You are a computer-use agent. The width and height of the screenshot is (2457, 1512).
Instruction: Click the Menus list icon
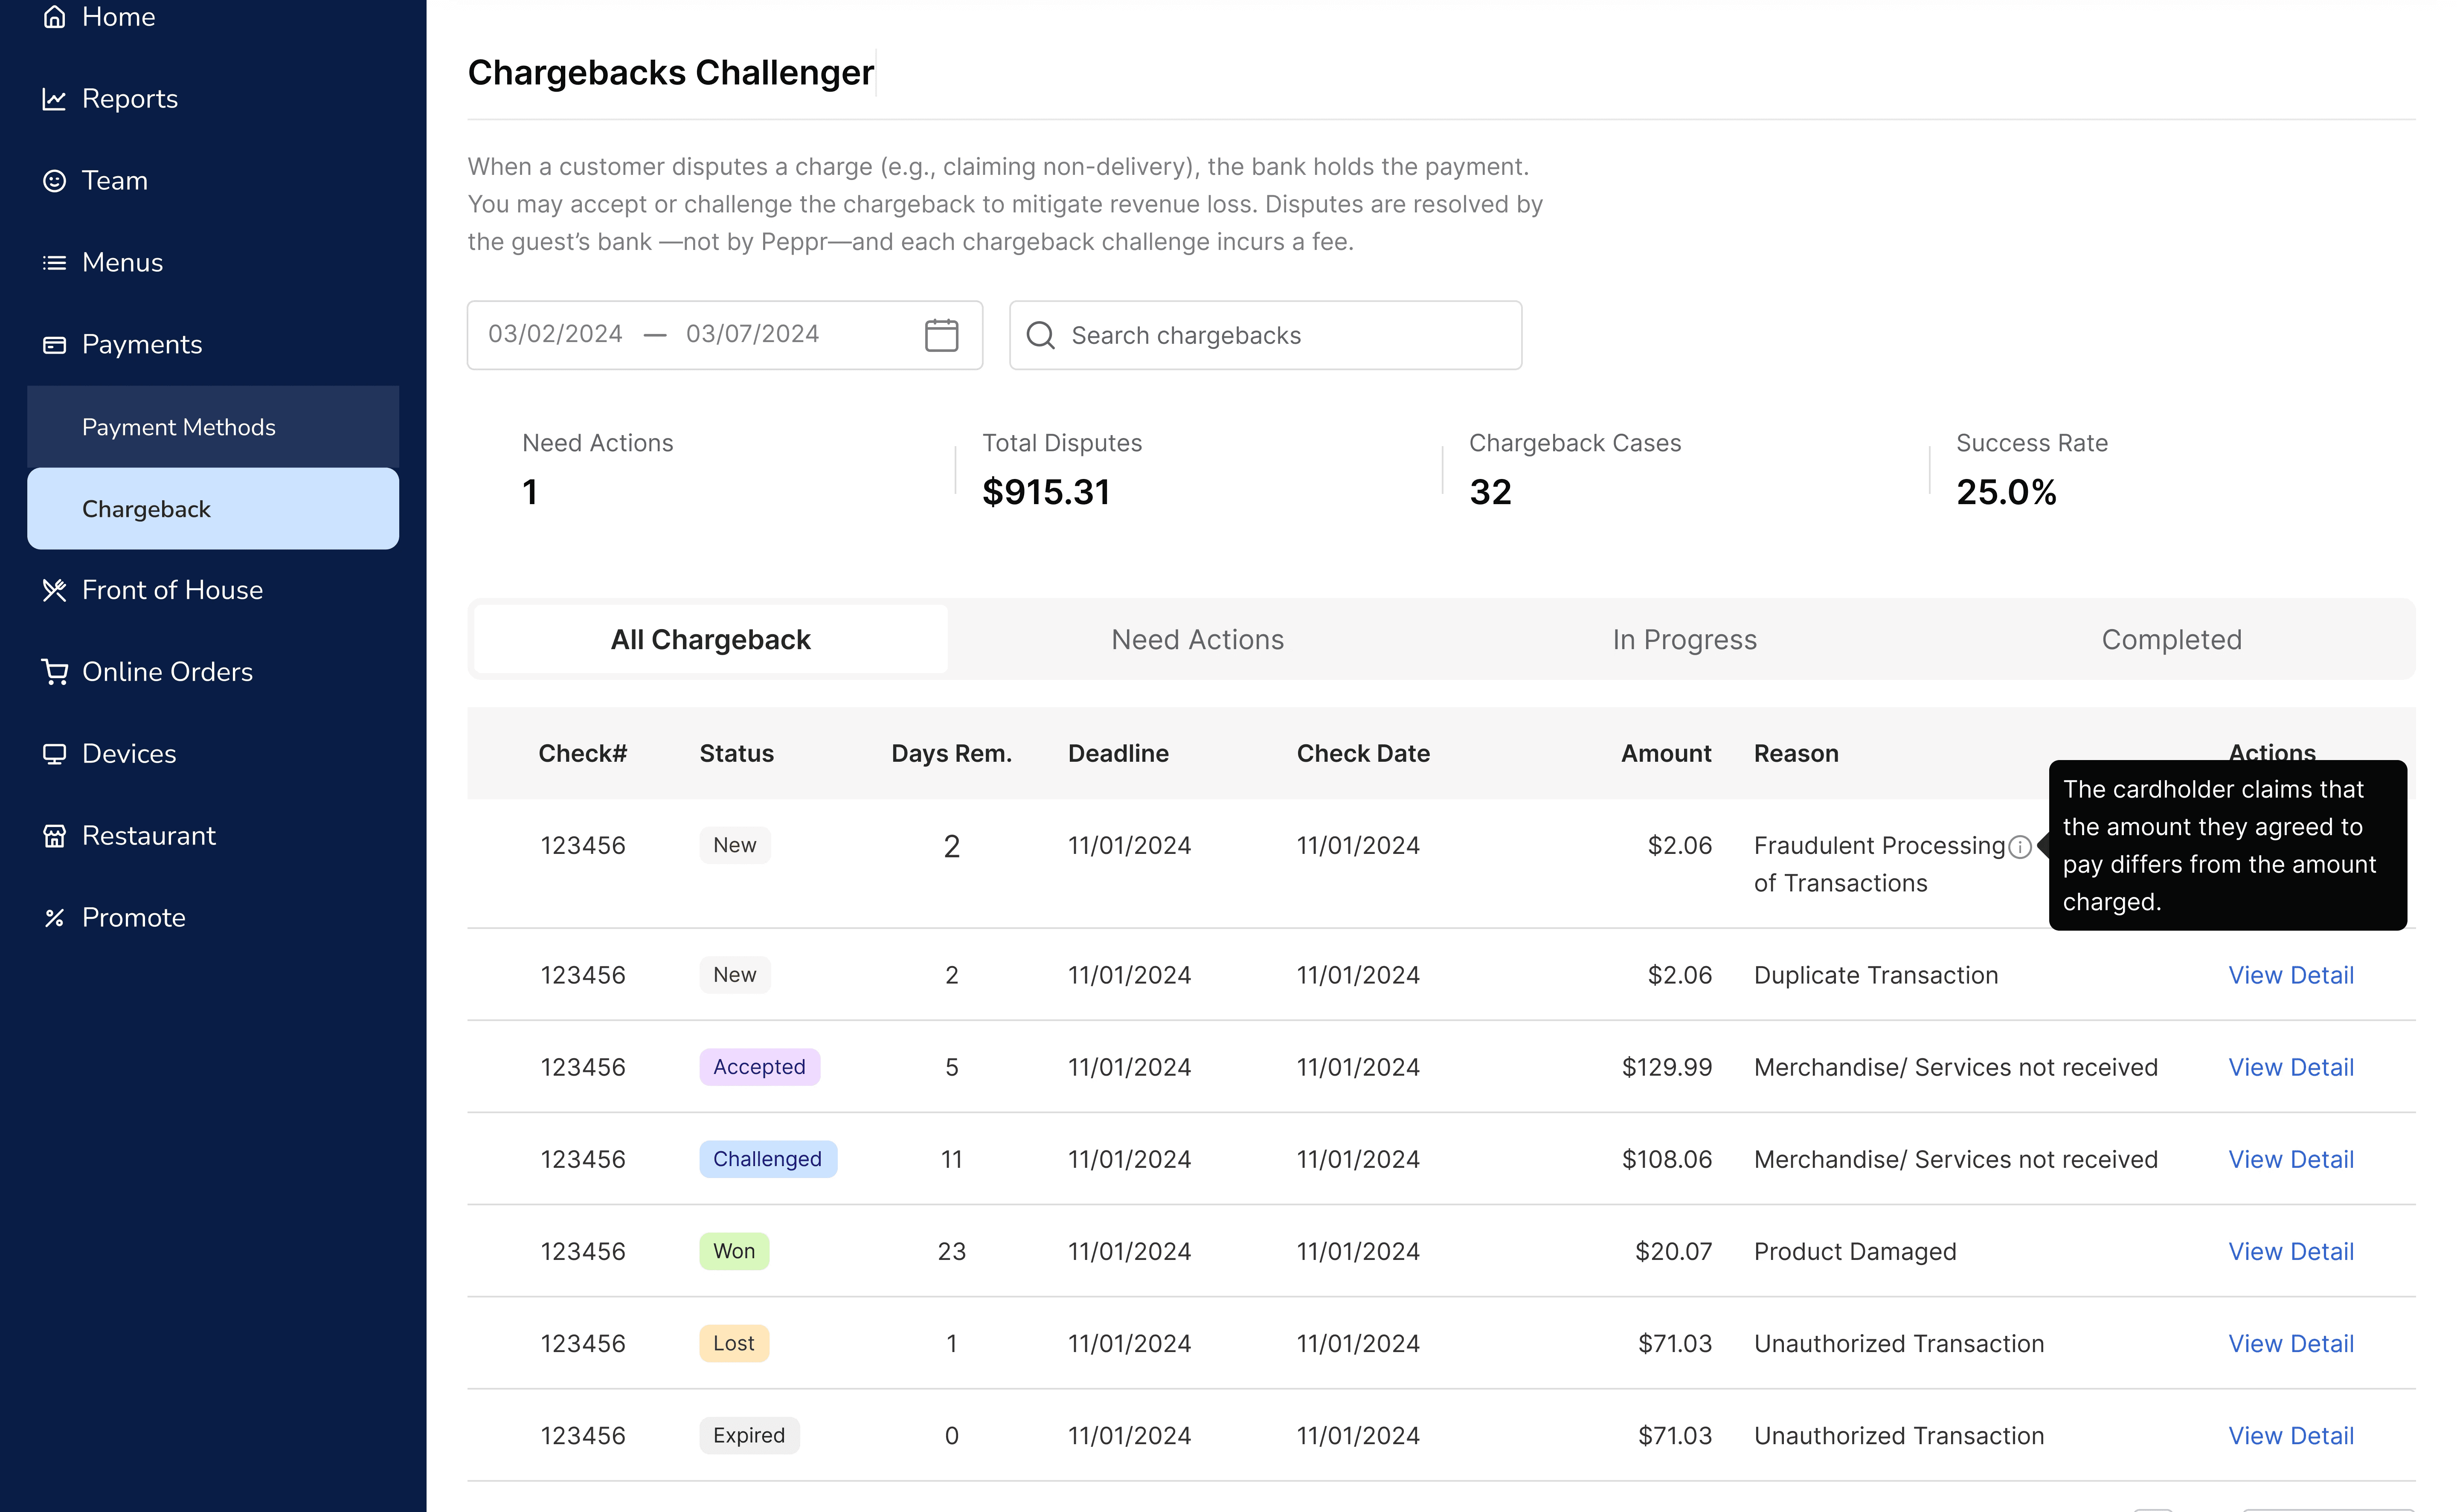[54, 263]
